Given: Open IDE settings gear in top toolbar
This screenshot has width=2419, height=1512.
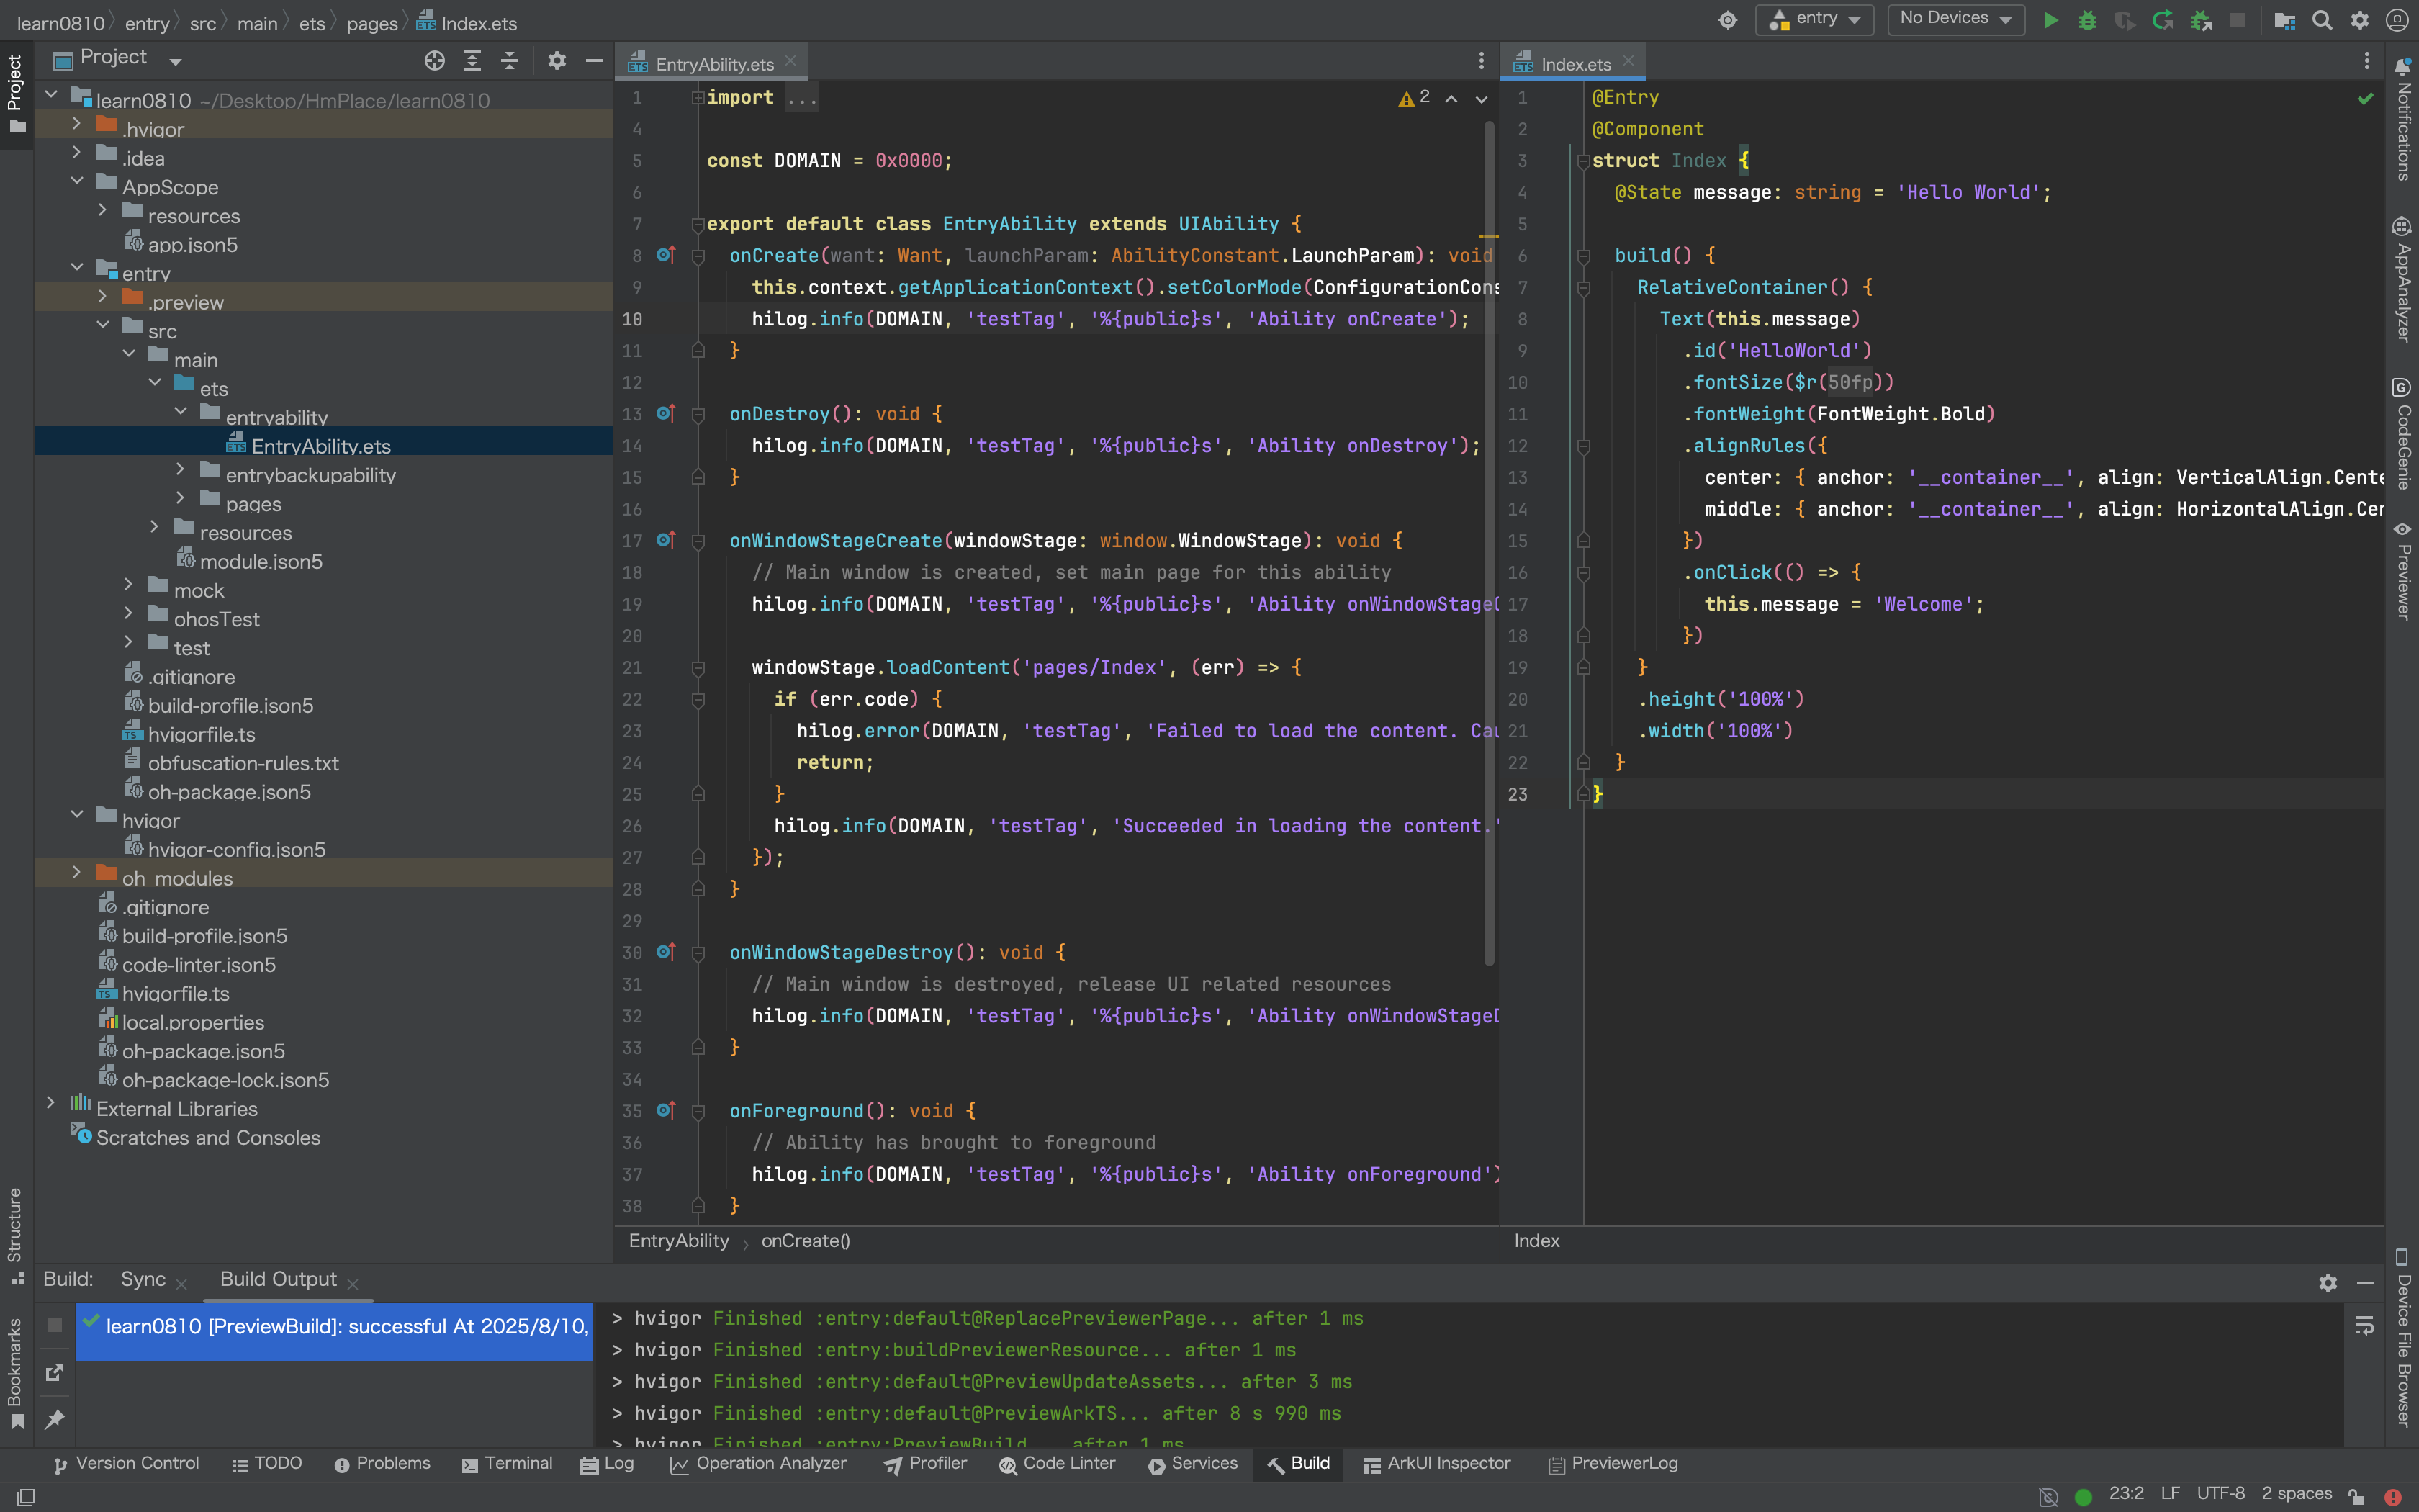Looking at the screenshot, I should tap(2359, 20).
